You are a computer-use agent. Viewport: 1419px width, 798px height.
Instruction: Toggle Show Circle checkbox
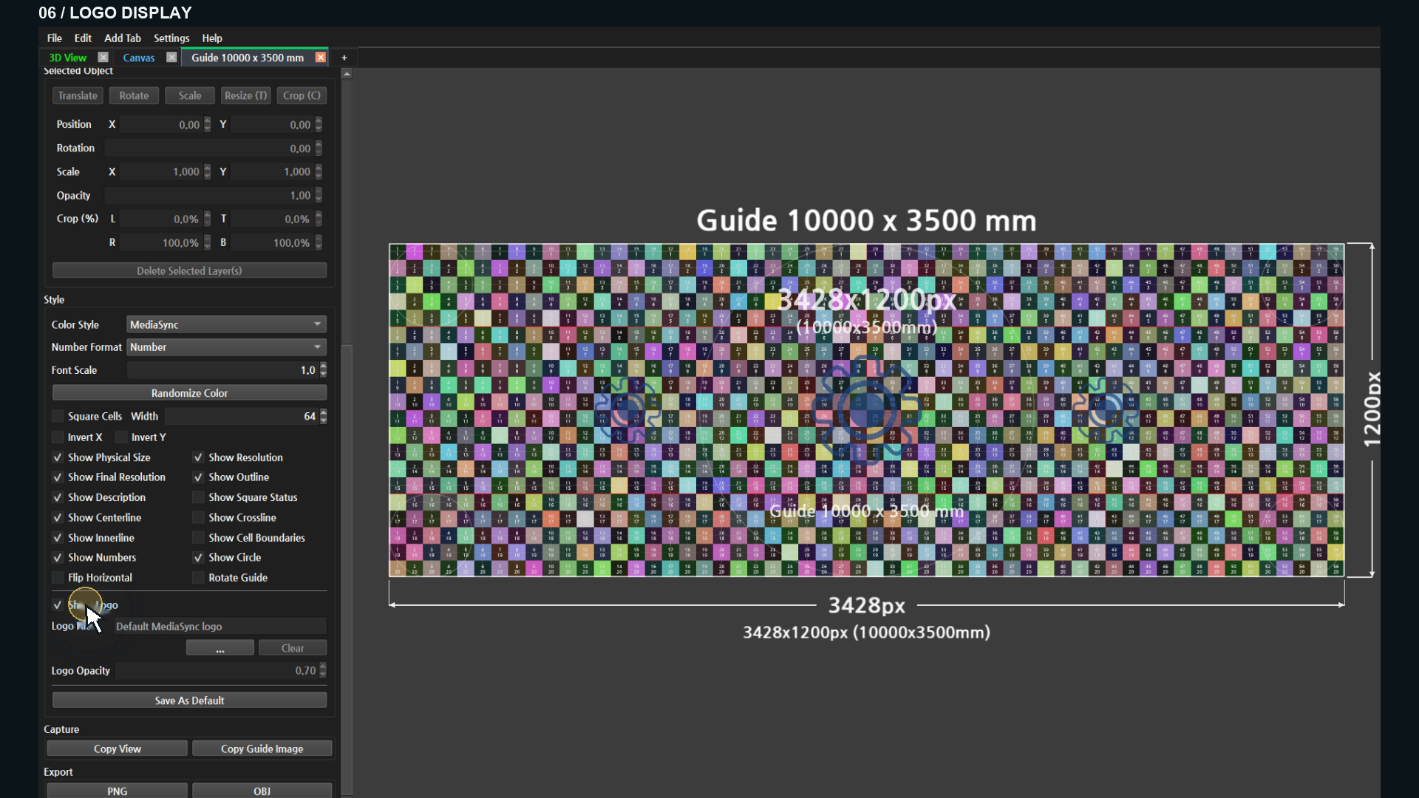coord(198,558)
